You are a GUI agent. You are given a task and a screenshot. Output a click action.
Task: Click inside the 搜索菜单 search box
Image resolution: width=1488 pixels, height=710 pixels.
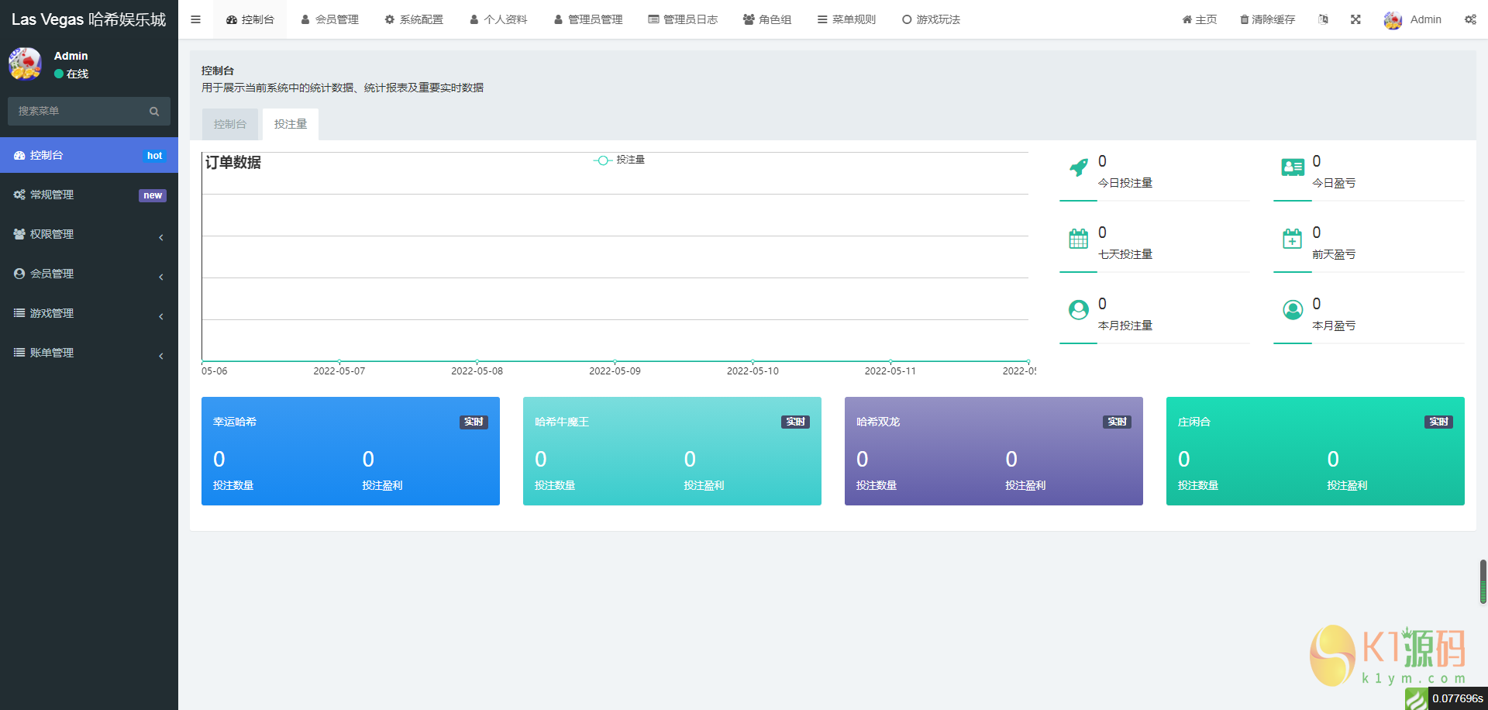click(x=77, y=111)
